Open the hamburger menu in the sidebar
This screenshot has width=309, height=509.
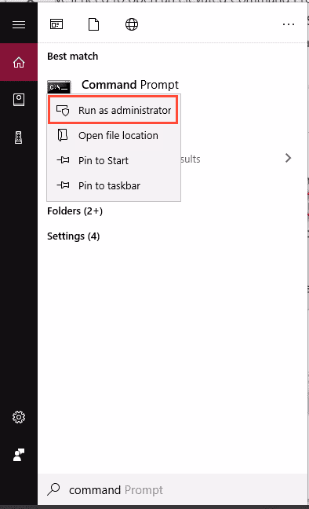pos(19,24)
